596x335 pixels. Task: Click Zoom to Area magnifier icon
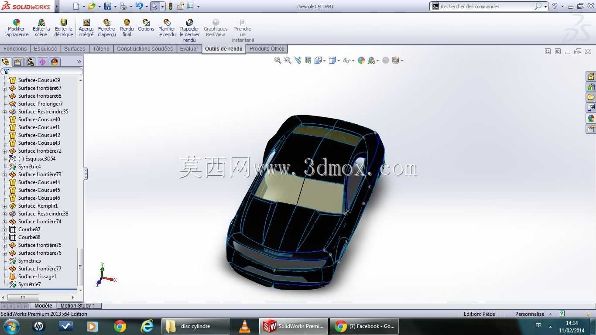pos(288,60)
